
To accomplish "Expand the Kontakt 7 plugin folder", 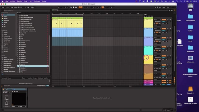I will (18, 47).
